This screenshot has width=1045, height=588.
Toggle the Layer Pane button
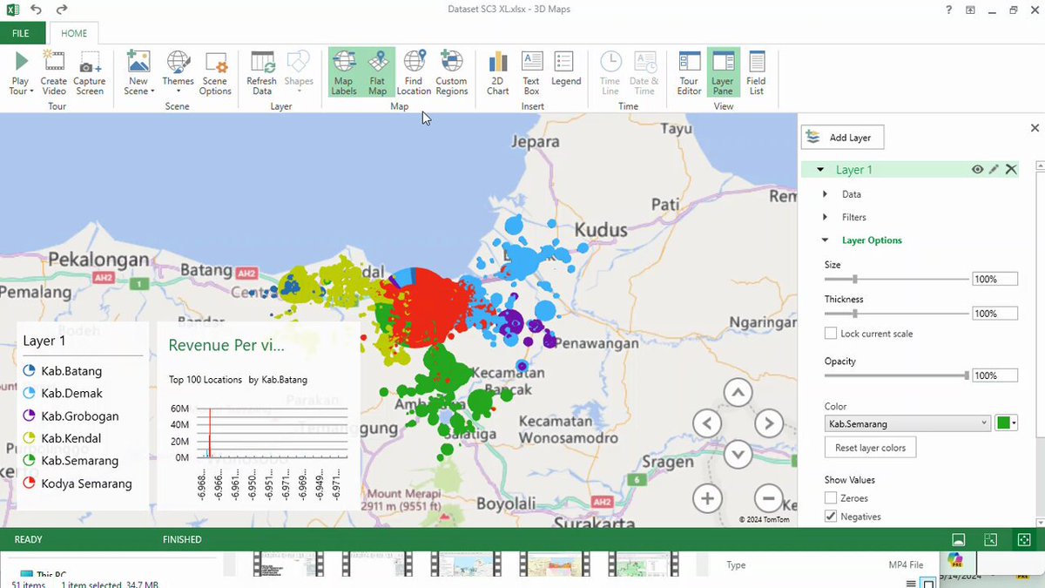(723, 73)
